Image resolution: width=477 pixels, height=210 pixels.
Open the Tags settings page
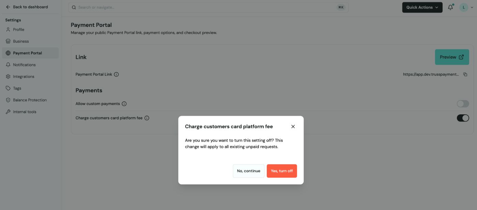pos(30,88)
